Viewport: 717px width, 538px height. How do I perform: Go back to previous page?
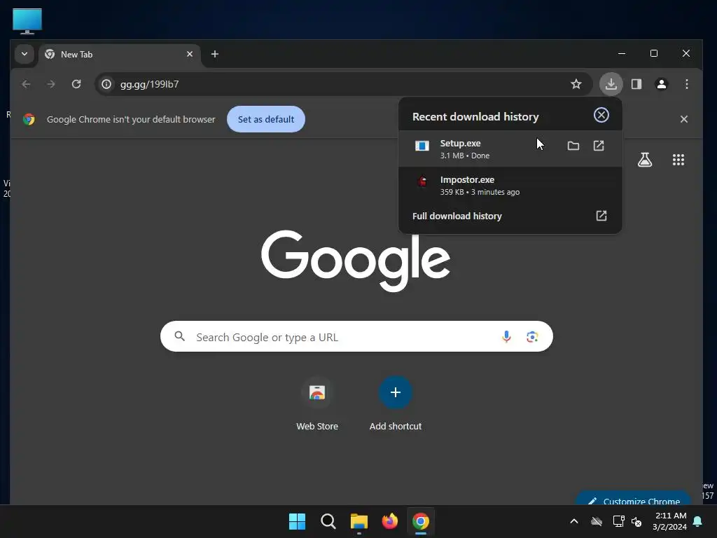pyautogui.click(x=26, y=84)
